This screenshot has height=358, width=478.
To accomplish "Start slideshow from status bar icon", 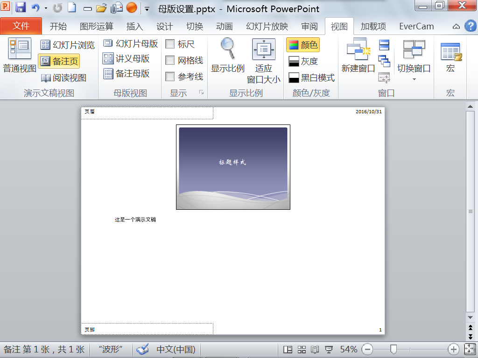I will click(329, 349).
